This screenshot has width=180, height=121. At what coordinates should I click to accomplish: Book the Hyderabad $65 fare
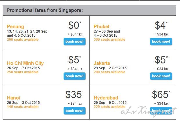click(161, 111)
